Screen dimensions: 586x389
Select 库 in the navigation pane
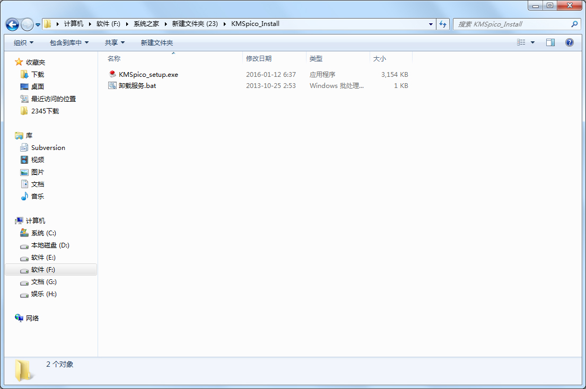tap(29, 136)
